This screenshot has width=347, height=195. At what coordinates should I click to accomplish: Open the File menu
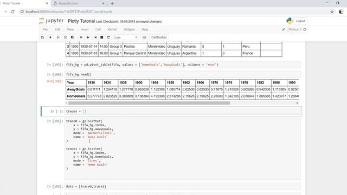pos(45,29)
